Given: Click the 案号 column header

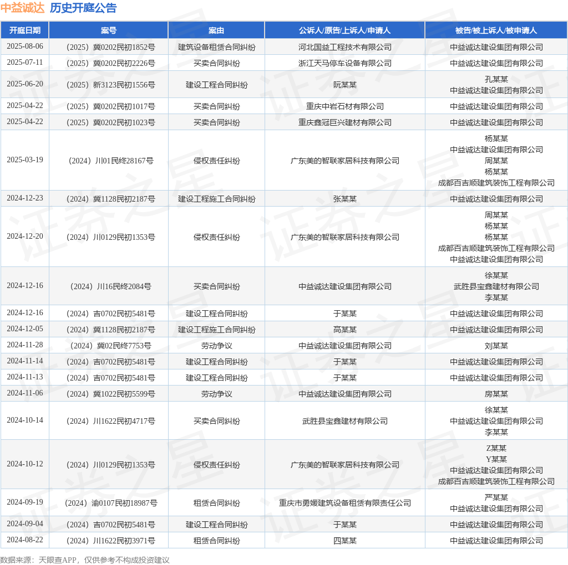Looking at the screenshot, I should tap(108, 30).
